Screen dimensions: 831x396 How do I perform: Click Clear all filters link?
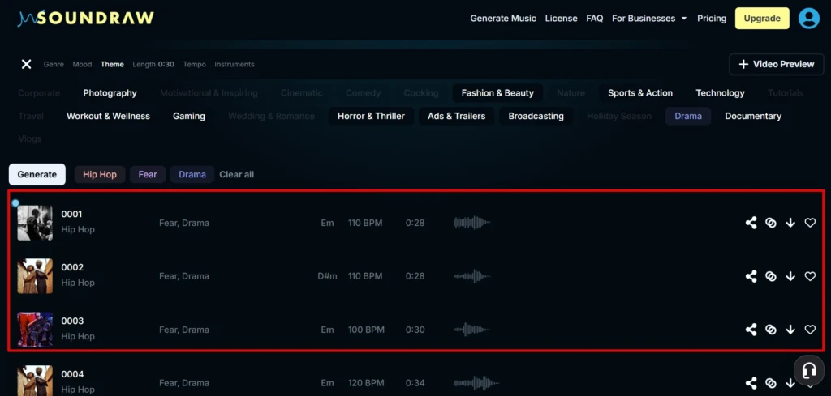(236, 174)
